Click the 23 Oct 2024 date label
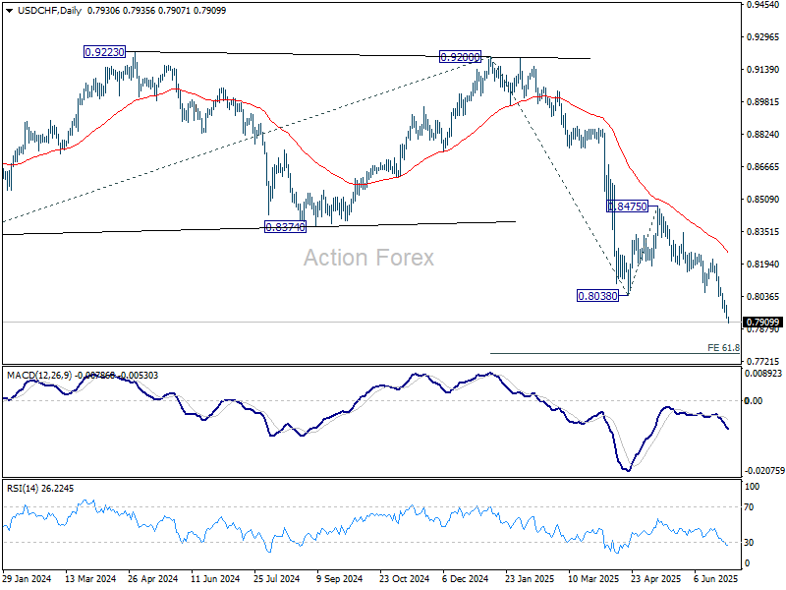This screenshot has height=590, width=786. point(405,580)
